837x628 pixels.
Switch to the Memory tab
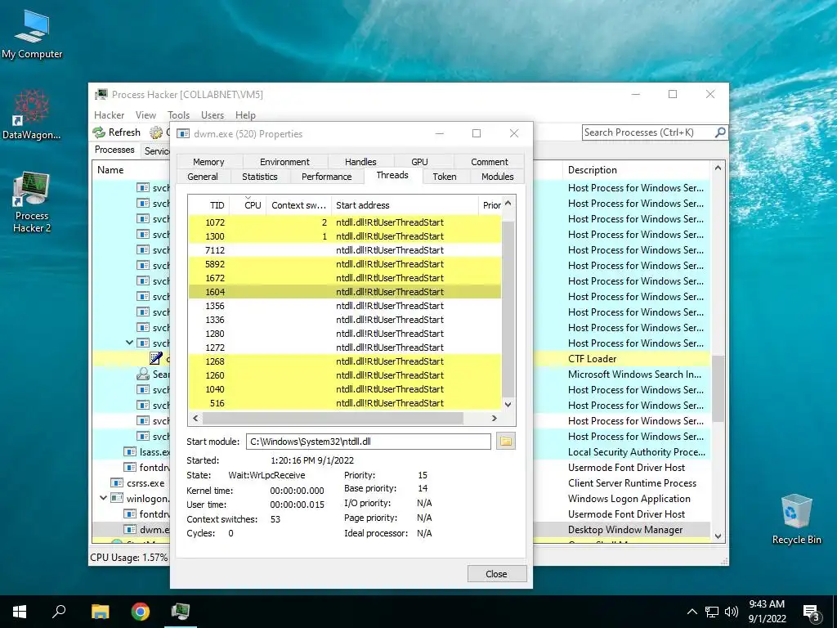(208, 162)
